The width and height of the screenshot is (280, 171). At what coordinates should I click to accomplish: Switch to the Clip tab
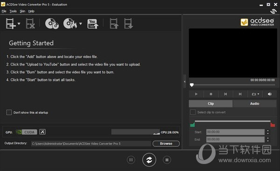click(211, 104)
